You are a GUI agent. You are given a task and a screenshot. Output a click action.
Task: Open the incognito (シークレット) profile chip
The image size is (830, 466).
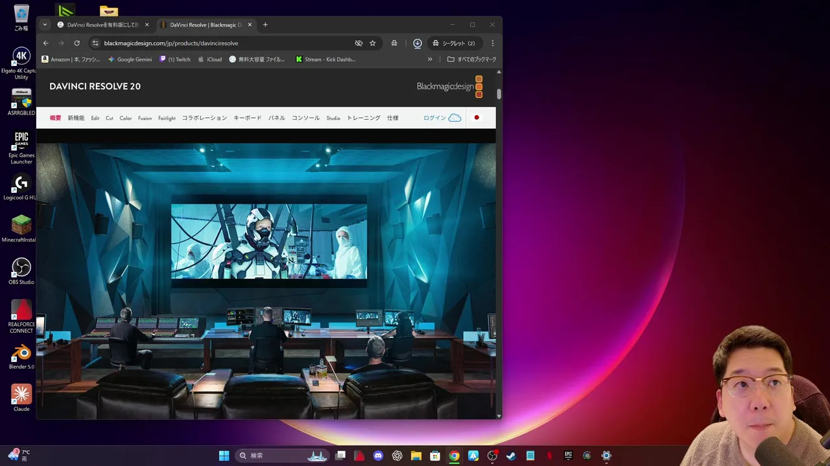coord(454,43)
